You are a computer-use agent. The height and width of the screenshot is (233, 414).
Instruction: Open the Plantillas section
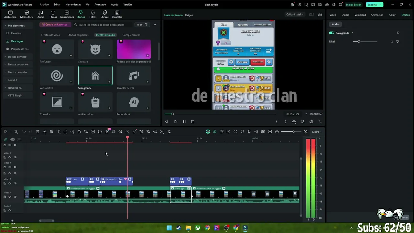[117, 14]
